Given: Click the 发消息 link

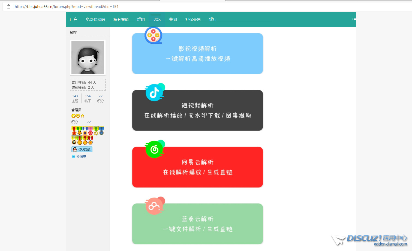Looking at the screenshot, I should pyautogui.click(x=81, y=157).
